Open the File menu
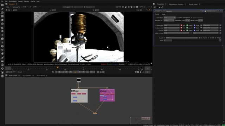Screen dimensions: 225x126 [2, 1]
